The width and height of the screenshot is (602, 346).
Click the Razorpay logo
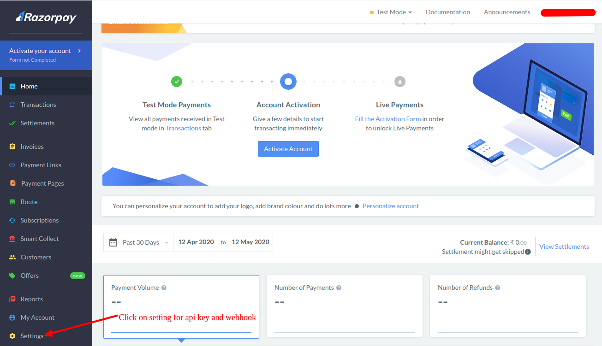[x=46, y=17]
